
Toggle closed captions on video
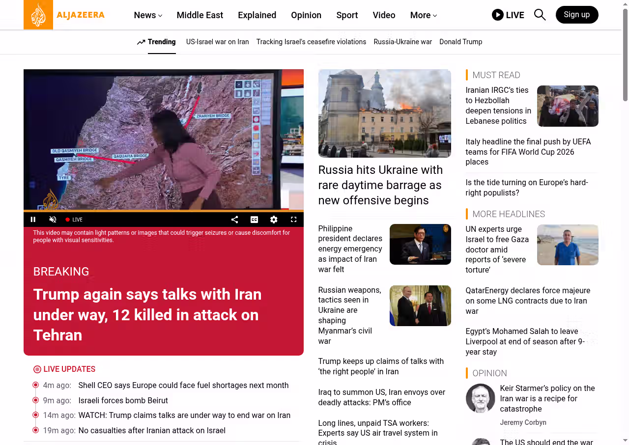click(254, 220)
